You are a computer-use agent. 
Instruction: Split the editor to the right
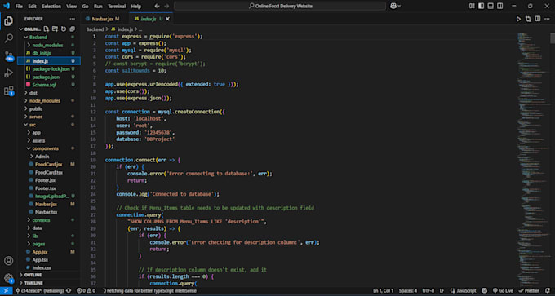tap(538, 19)
